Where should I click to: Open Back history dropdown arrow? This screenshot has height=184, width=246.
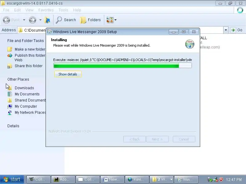[x=24, y=20]
